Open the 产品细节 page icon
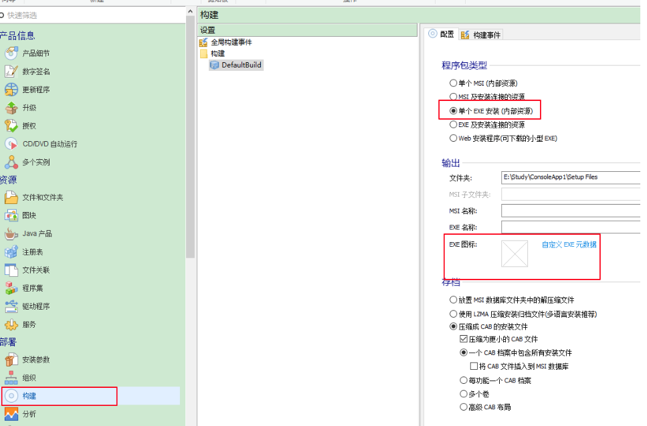Screen dimensions: 647x426 pyautogui.click(x=11, y=54)
